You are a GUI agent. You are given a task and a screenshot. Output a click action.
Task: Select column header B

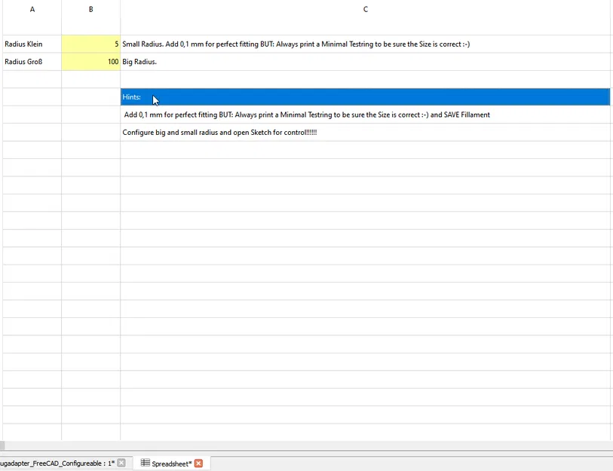point(90,9)
